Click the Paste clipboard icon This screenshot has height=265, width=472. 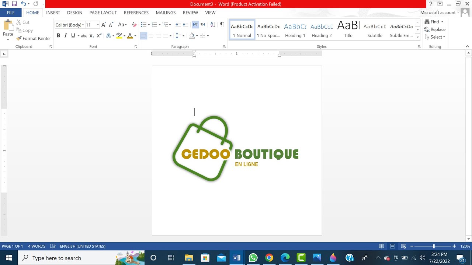tap(8, 25)
